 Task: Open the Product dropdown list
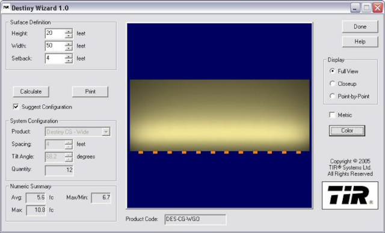[106, 132]
